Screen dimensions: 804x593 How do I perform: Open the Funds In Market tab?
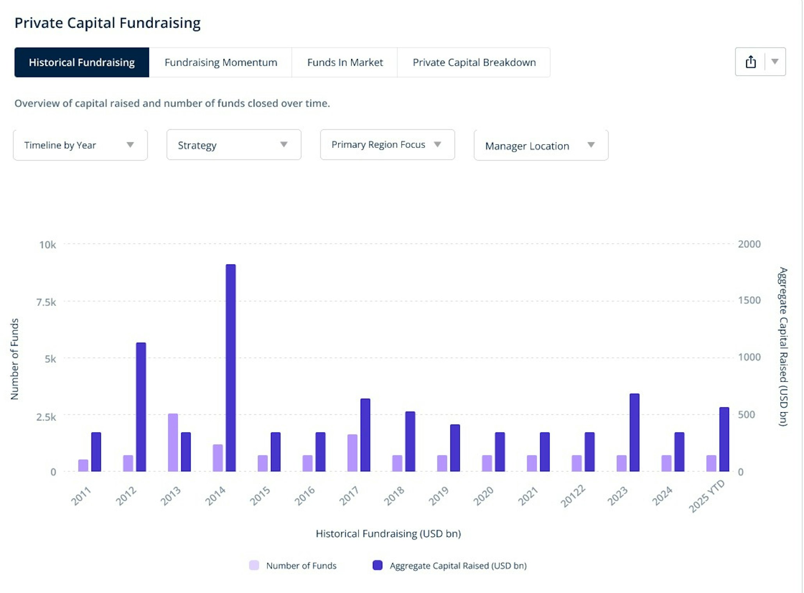coord(345,62)
